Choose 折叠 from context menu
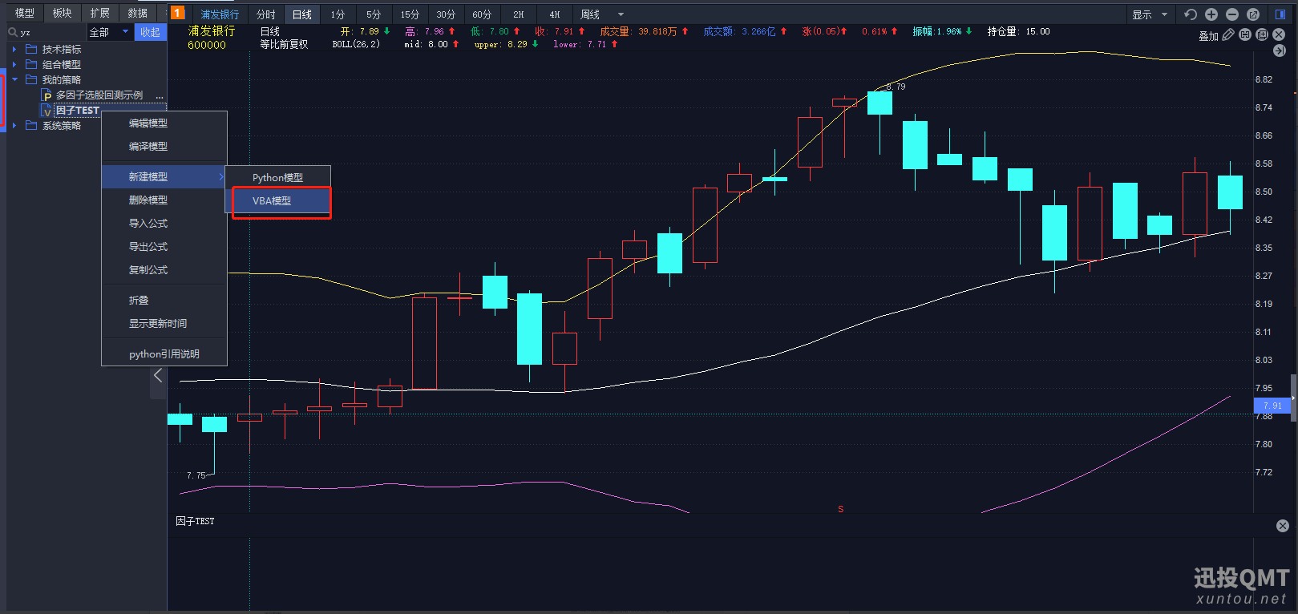Screen dimensions: 1298x614 coord(164,300)
